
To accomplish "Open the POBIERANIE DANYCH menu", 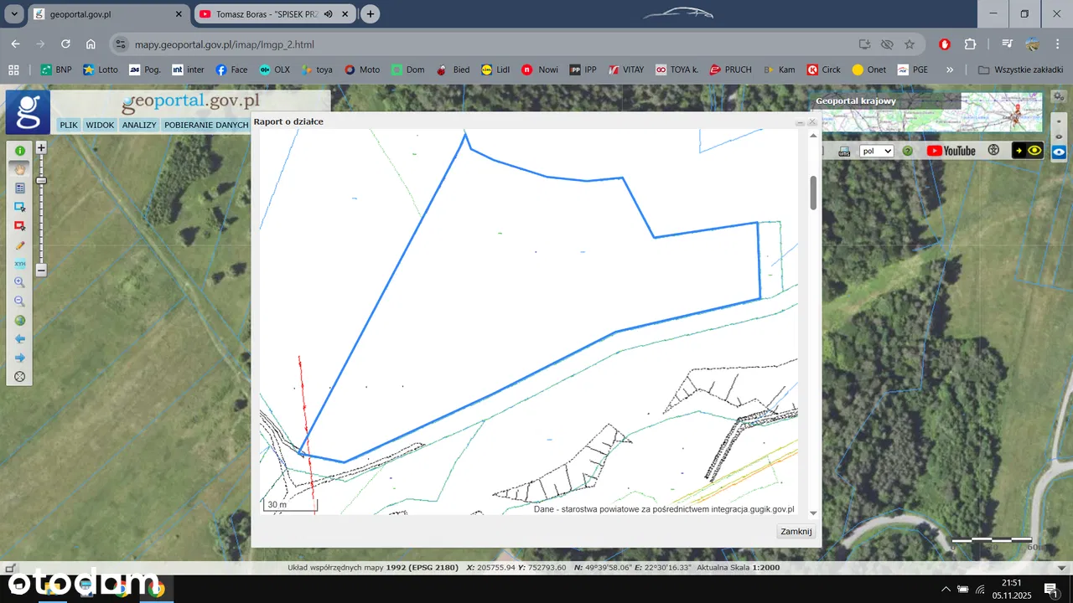I will tap(206, 125).
